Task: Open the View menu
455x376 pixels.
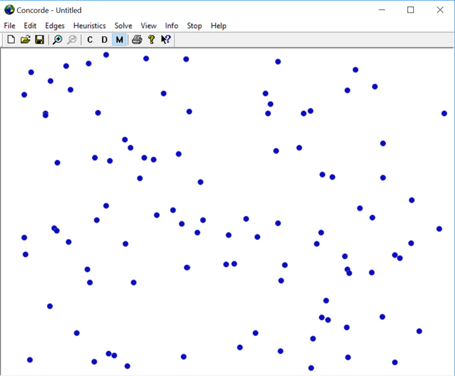Action: (x=149, y=26)
